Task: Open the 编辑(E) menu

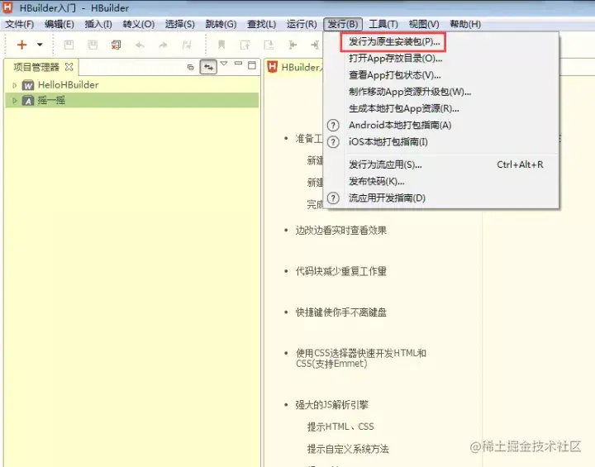Action: pyautogui.click(x=59, y=24)
